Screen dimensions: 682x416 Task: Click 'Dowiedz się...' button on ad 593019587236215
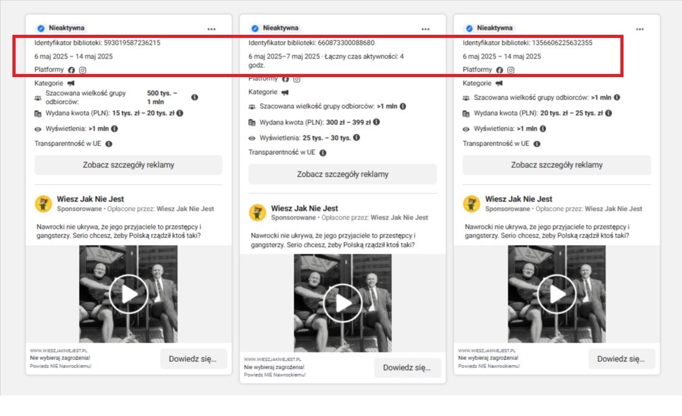(x=194, y=359)
